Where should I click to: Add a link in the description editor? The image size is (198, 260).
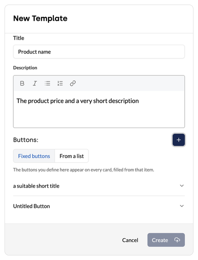click(73, 83)
